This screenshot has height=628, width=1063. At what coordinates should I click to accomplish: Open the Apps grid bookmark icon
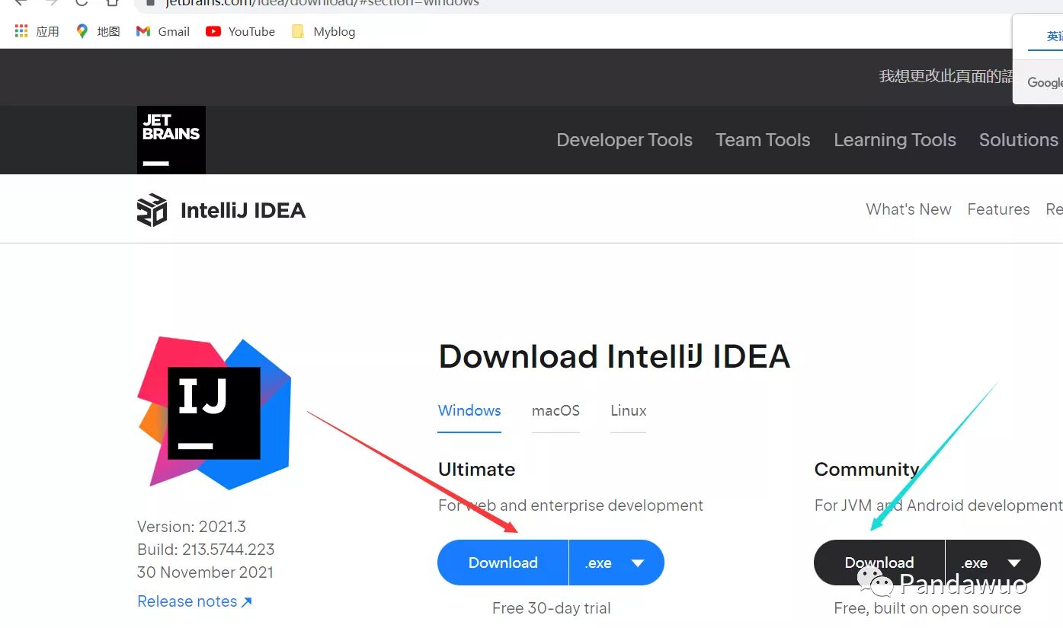coord(21,31)
